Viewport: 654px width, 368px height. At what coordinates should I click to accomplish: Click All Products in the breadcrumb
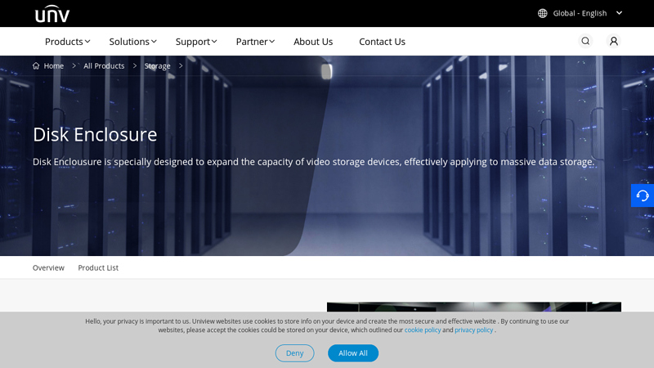[104, 66]
